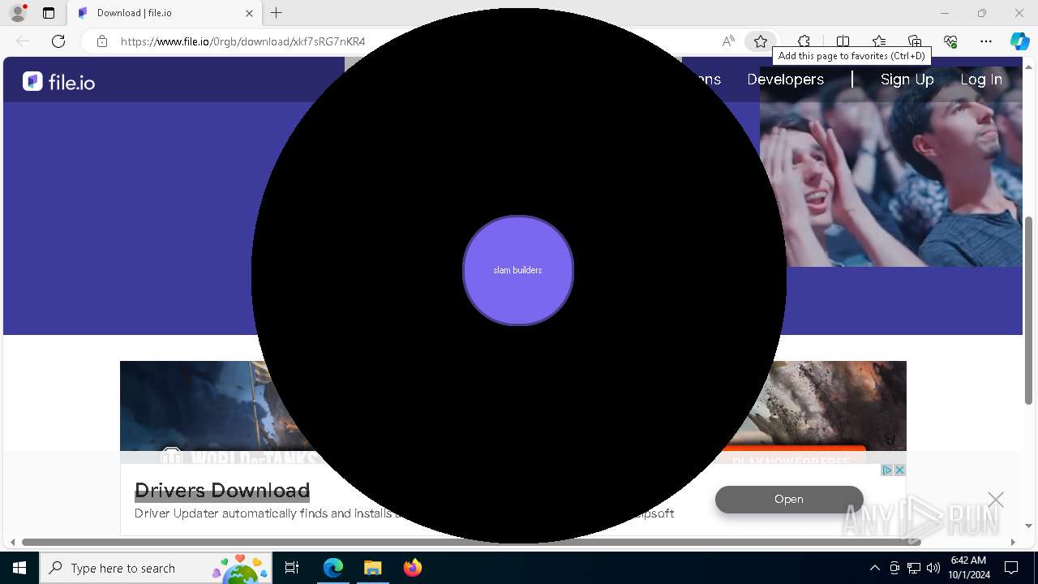Open a new browser tab

277,13
